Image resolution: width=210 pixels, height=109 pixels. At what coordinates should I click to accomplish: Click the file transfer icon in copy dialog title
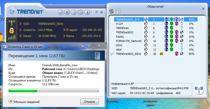[x=5, y=47]
